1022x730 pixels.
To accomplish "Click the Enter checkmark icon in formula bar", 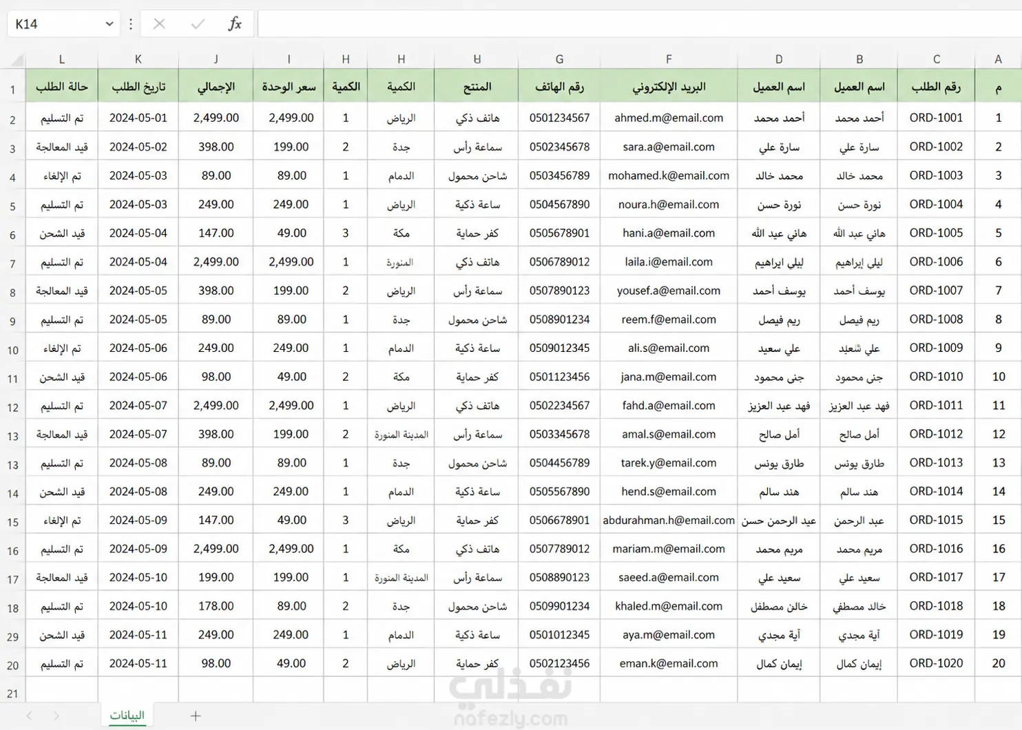I will [x=198, y=24].
